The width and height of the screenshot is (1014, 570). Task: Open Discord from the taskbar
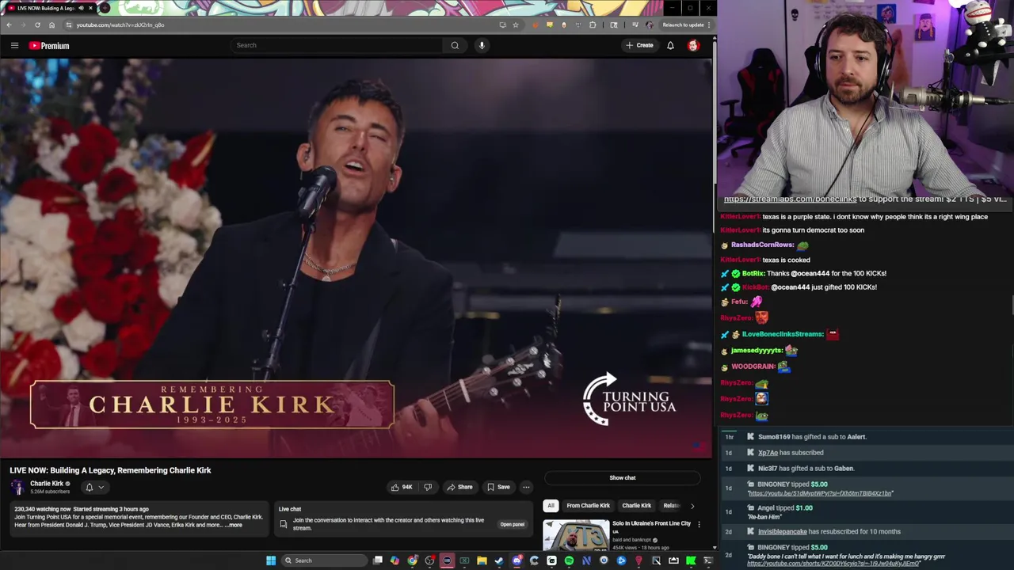pos(517,560)
